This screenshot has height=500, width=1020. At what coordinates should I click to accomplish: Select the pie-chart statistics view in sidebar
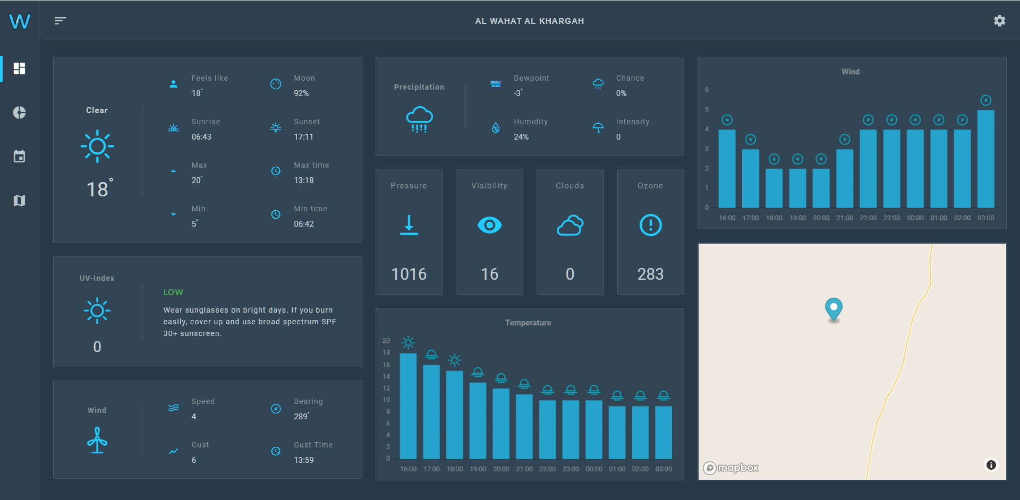19,113
